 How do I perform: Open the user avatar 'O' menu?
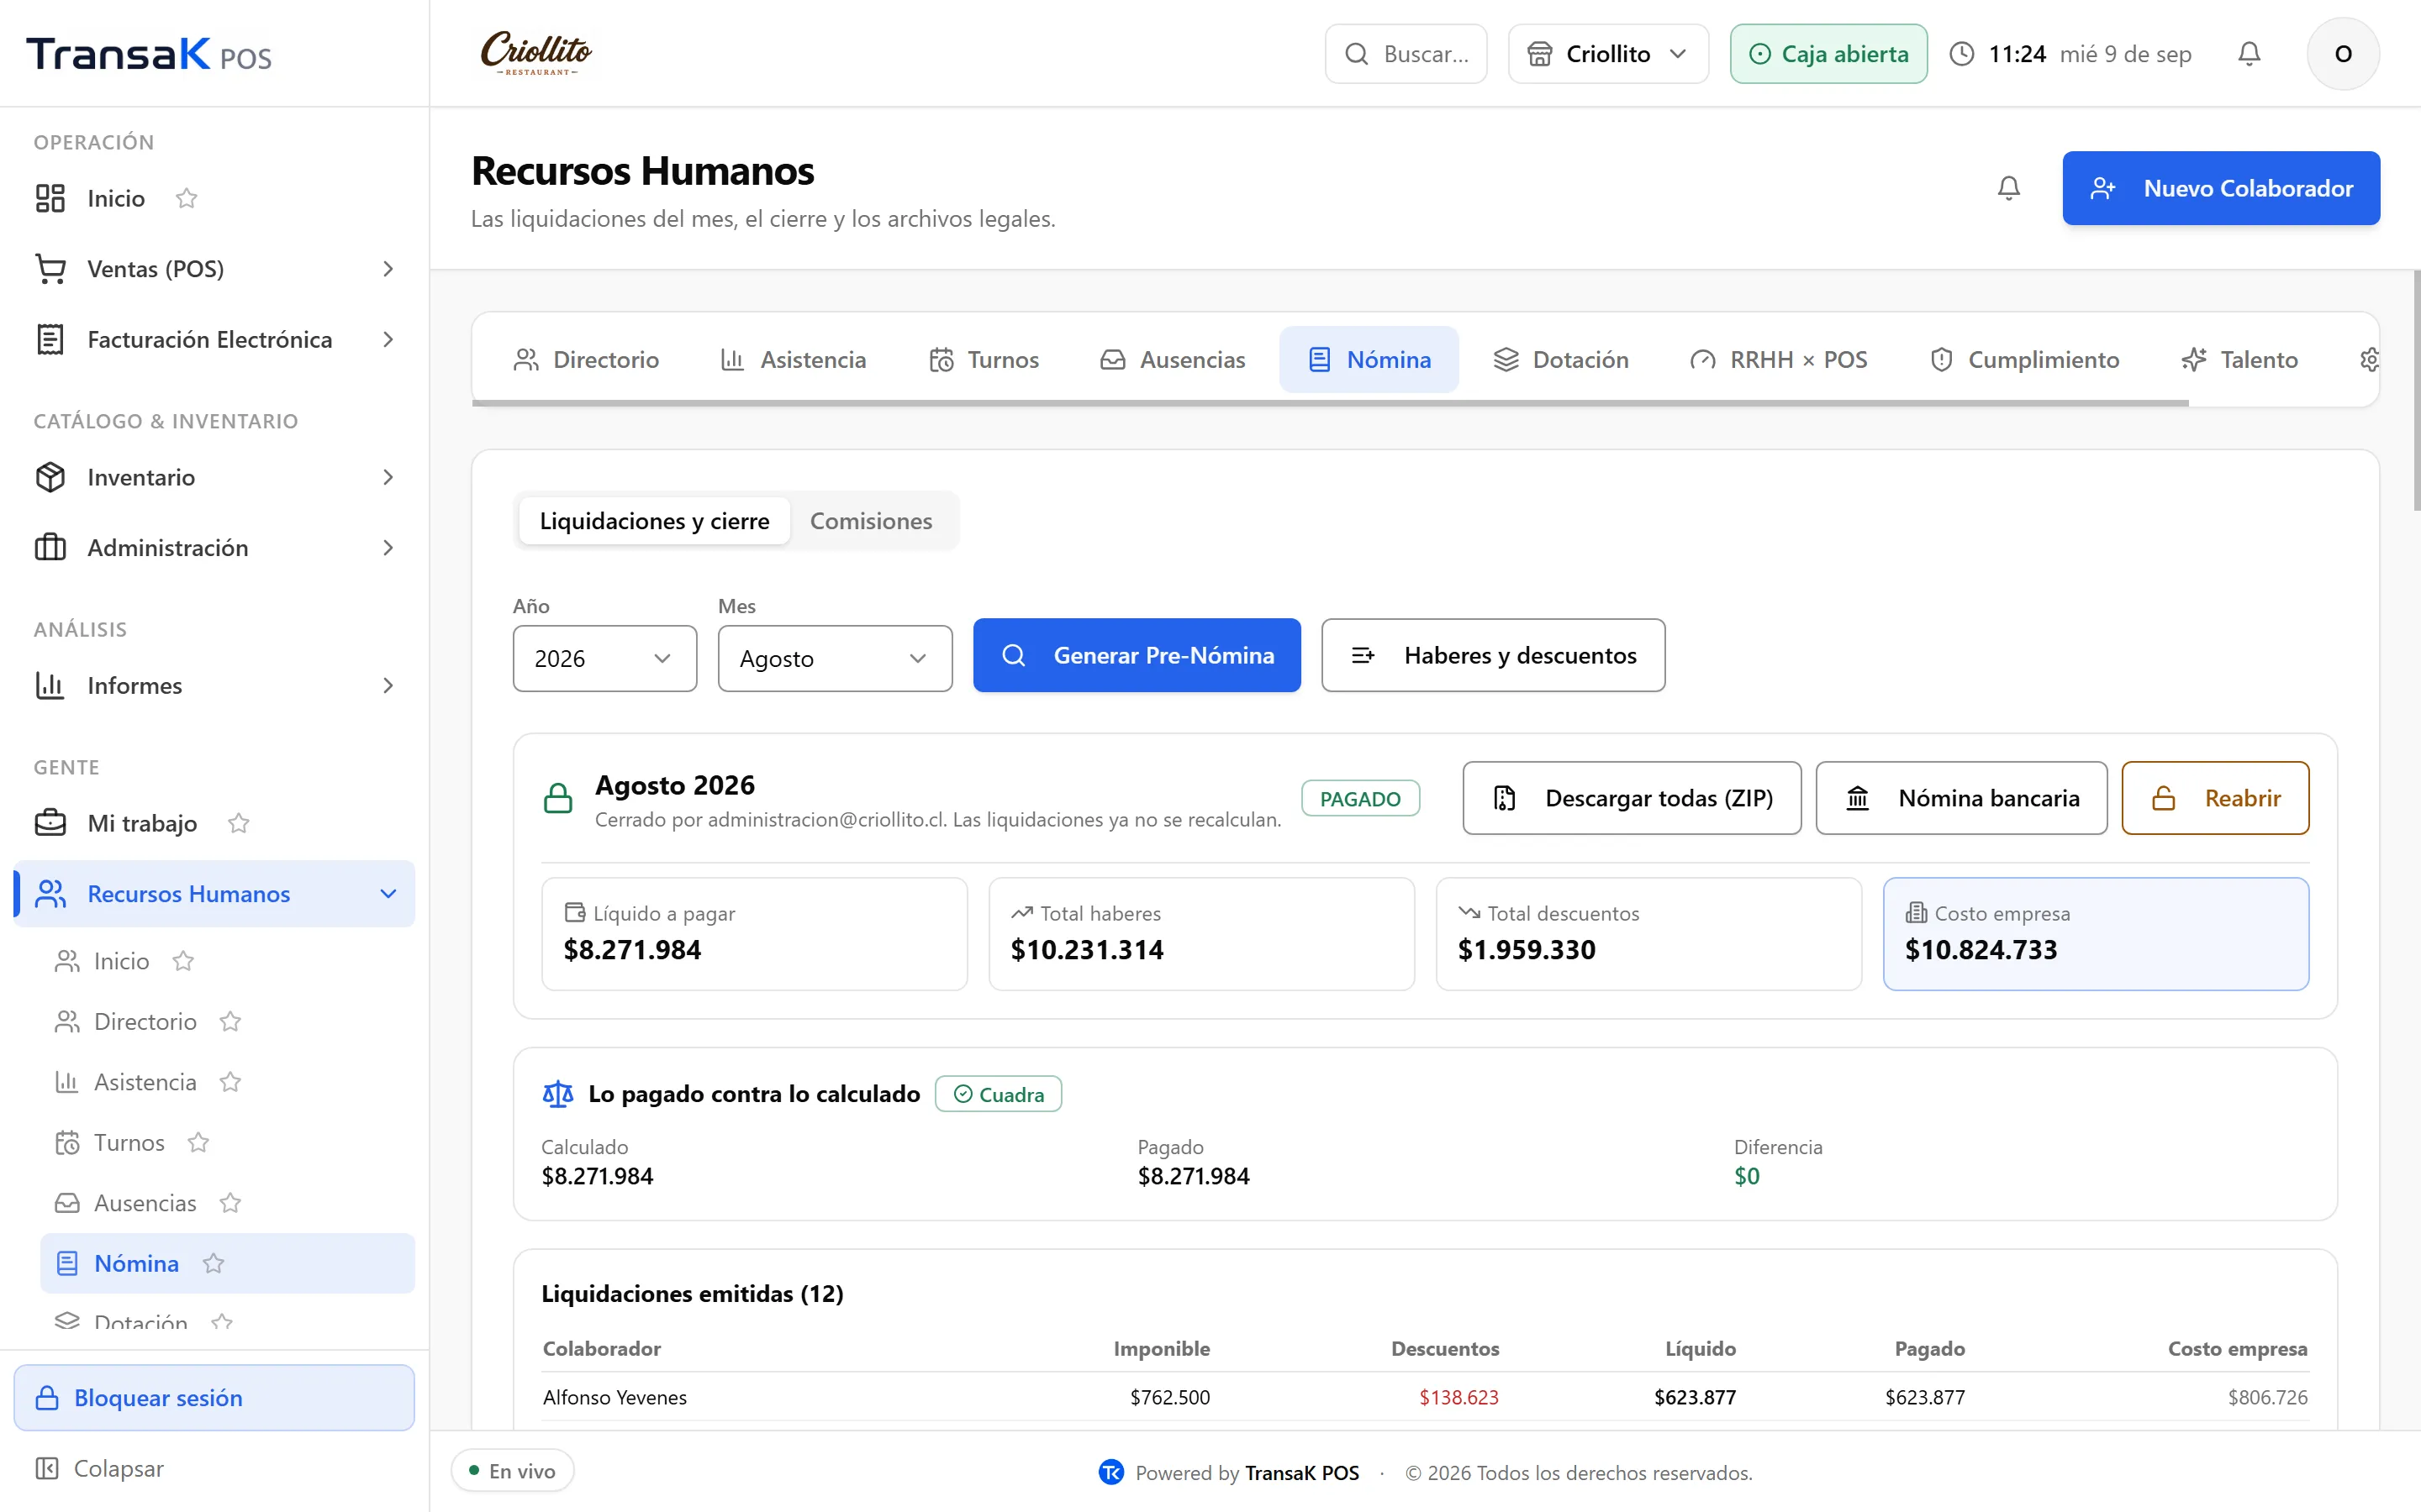[x=2343, y=54]
